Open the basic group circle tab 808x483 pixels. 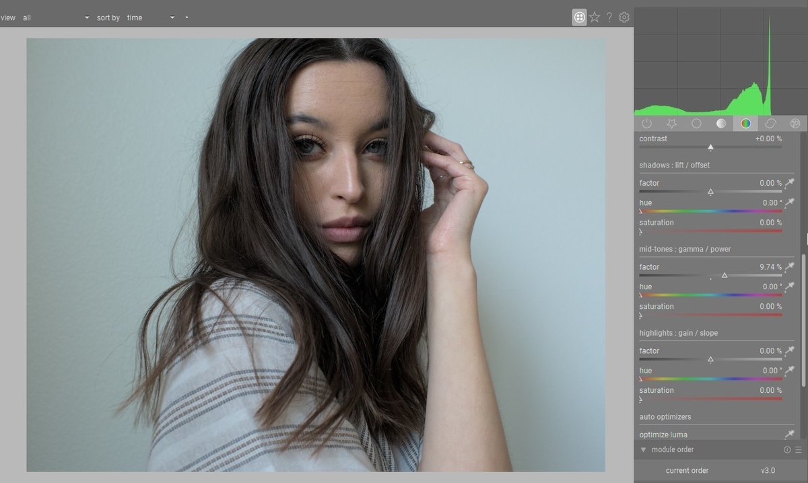pos(696,123)
